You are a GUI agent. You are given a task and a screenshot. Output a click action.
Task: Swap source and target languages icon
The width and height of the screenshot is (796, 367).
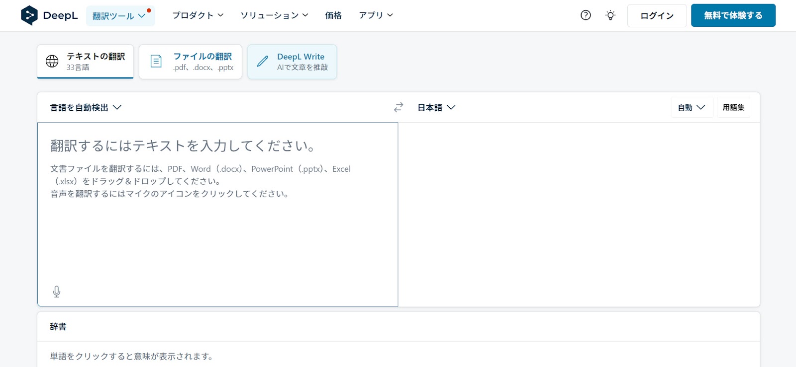398,107
